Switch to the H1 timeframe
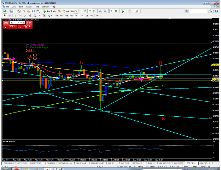Viewport: 221px width, 170px height. [x=76, y=16]
